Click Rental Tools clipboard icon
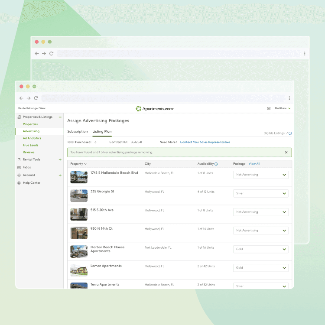The height and width of the screenshot is (325, 325). click(19, 159)
